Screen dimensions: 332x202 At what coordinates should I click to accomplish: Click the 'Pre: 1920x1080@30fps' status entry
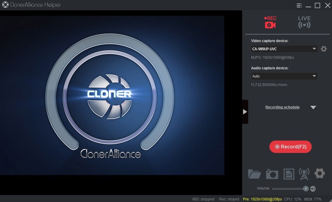click(x=262, y=199)
